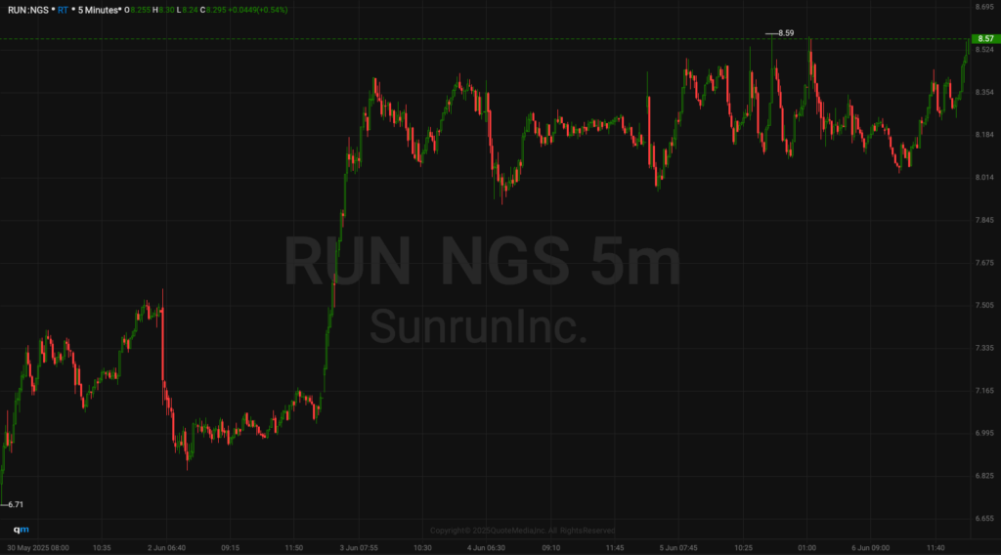The image size is (1001, 555).
Task: Click the 6.825 price axis label
Action: [x=984, y=476]
